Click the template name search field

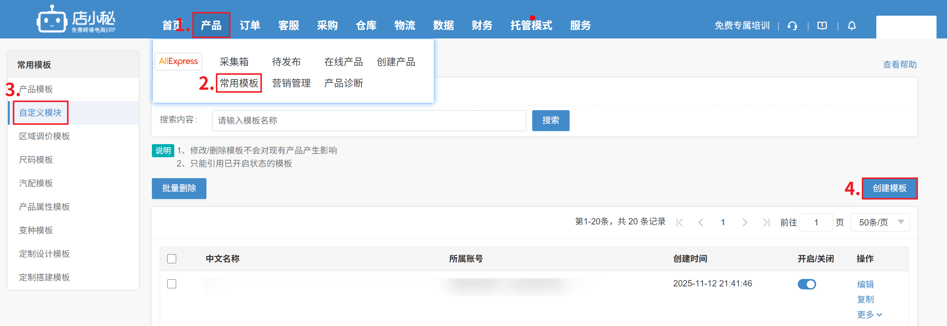coord(369,121)
